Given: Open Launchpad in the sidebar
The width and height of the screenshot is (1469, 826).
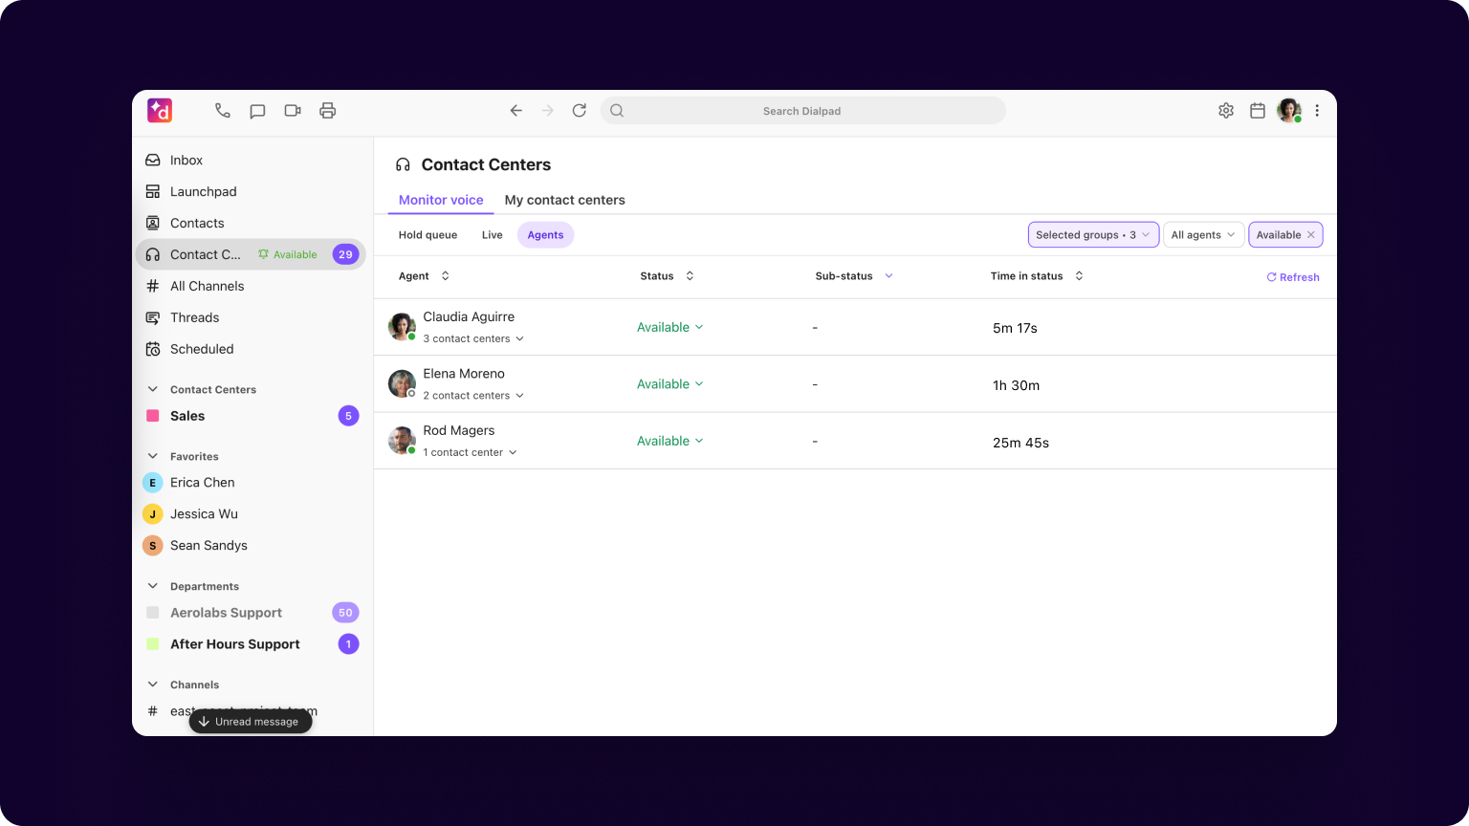Looking at the screenshot, I should tap(249, 191).
